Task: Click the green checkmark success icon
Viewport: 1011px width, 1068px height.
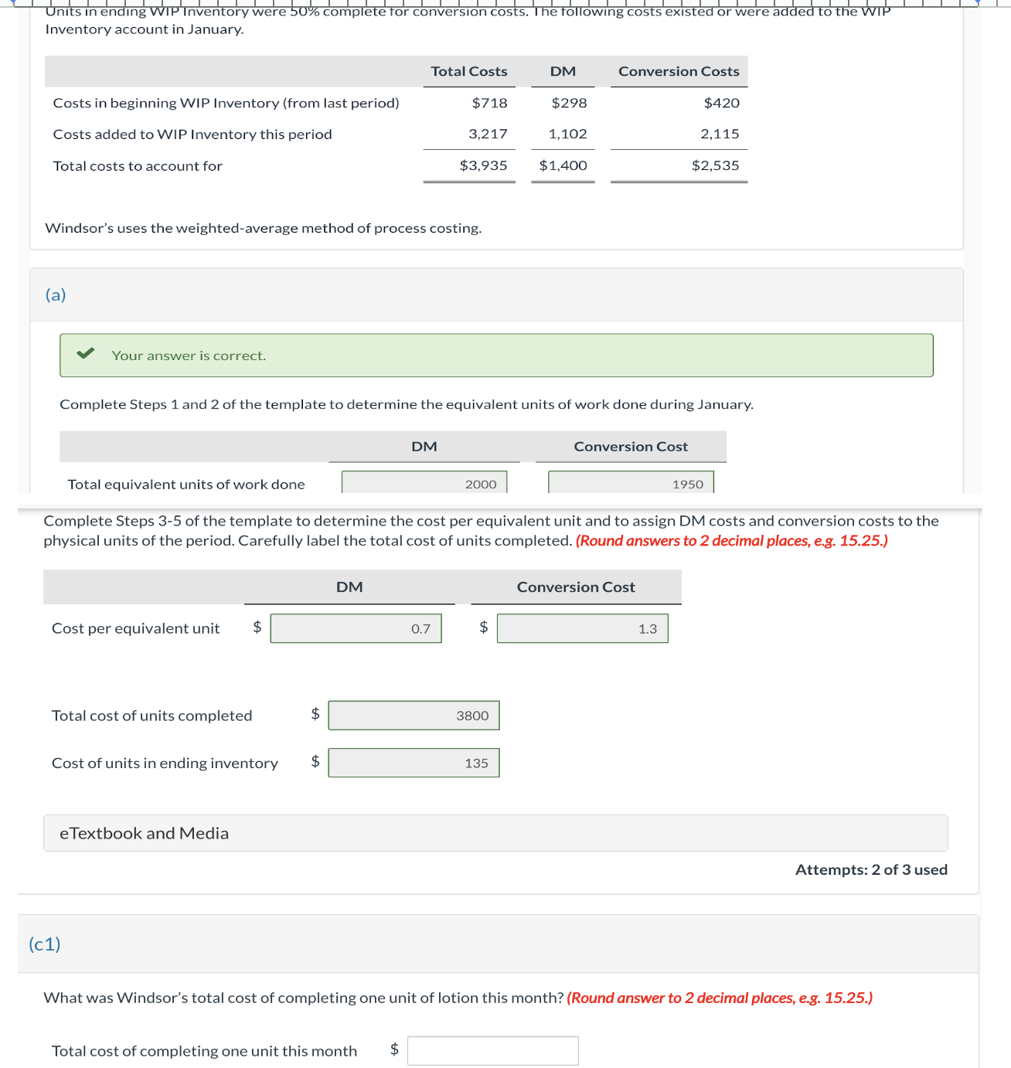Action: 87,355
